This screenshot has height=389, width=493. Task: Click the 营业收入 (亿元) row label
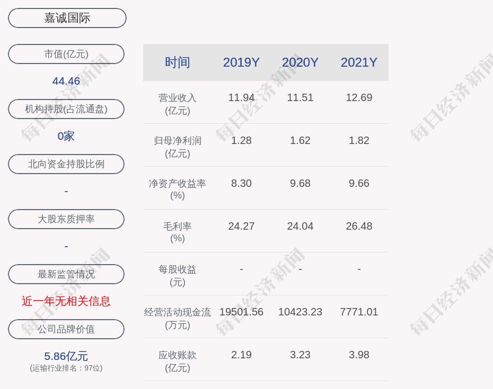(x=178, y=104)
